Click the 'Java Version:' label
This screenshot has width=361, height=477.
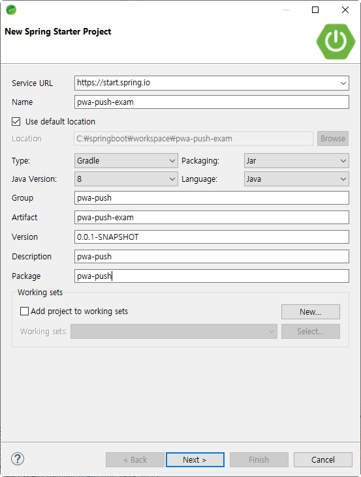pyautogui.click(x=34, y=179)
